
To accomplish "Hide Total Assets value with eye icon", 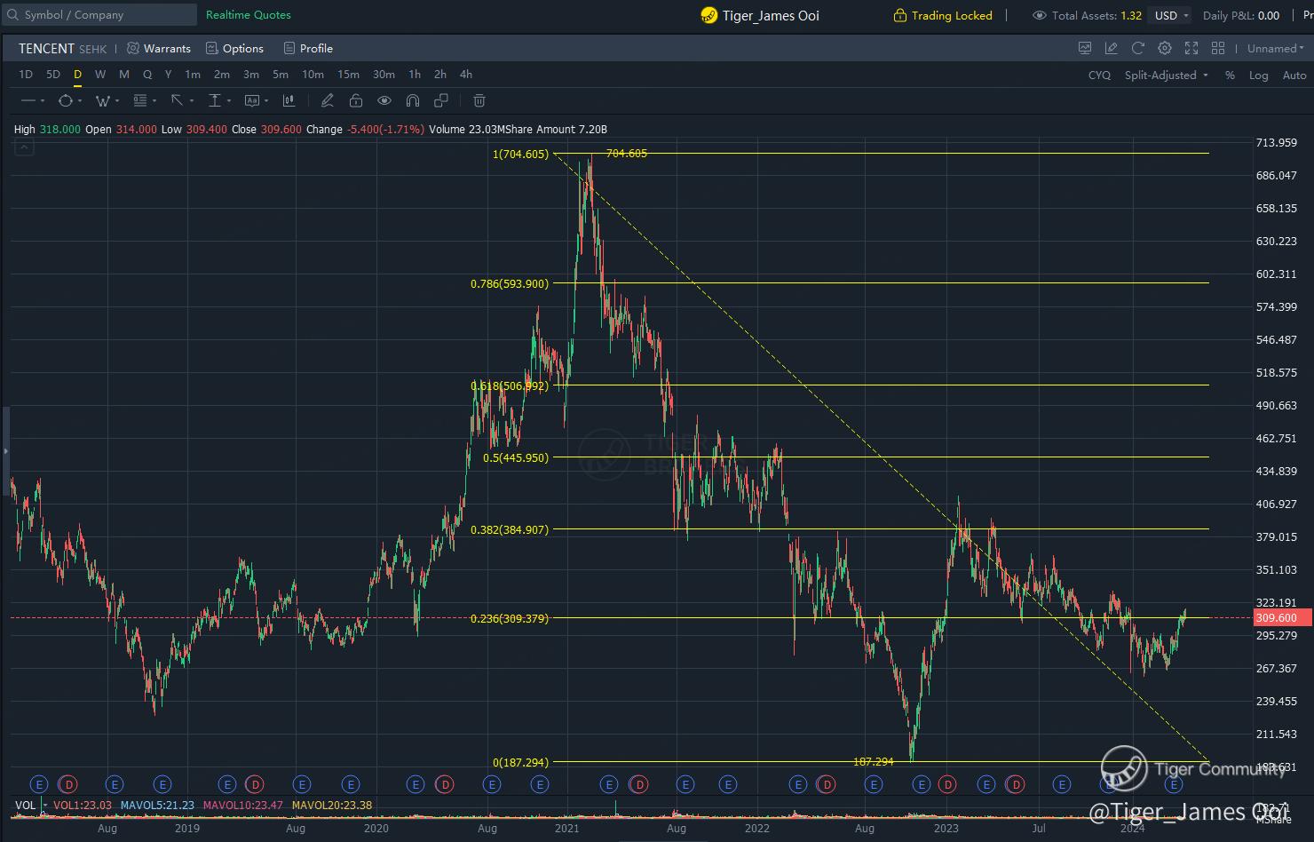I will (1039, 16).
